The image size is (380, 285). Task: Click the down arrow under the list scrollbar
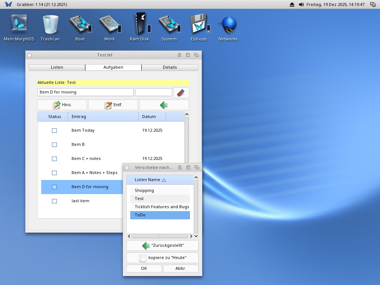coord(196,236)
